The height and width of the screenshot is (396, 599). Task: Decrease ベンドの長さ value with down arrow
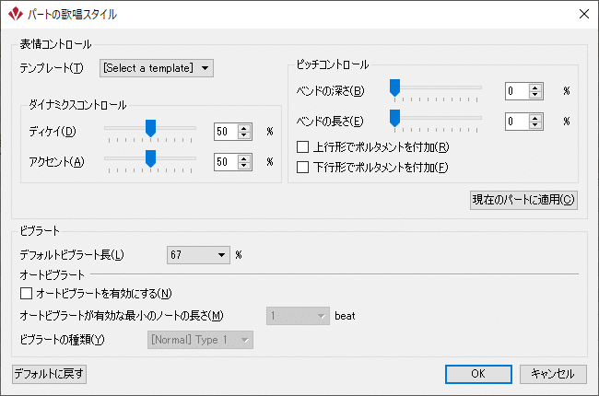534,125
